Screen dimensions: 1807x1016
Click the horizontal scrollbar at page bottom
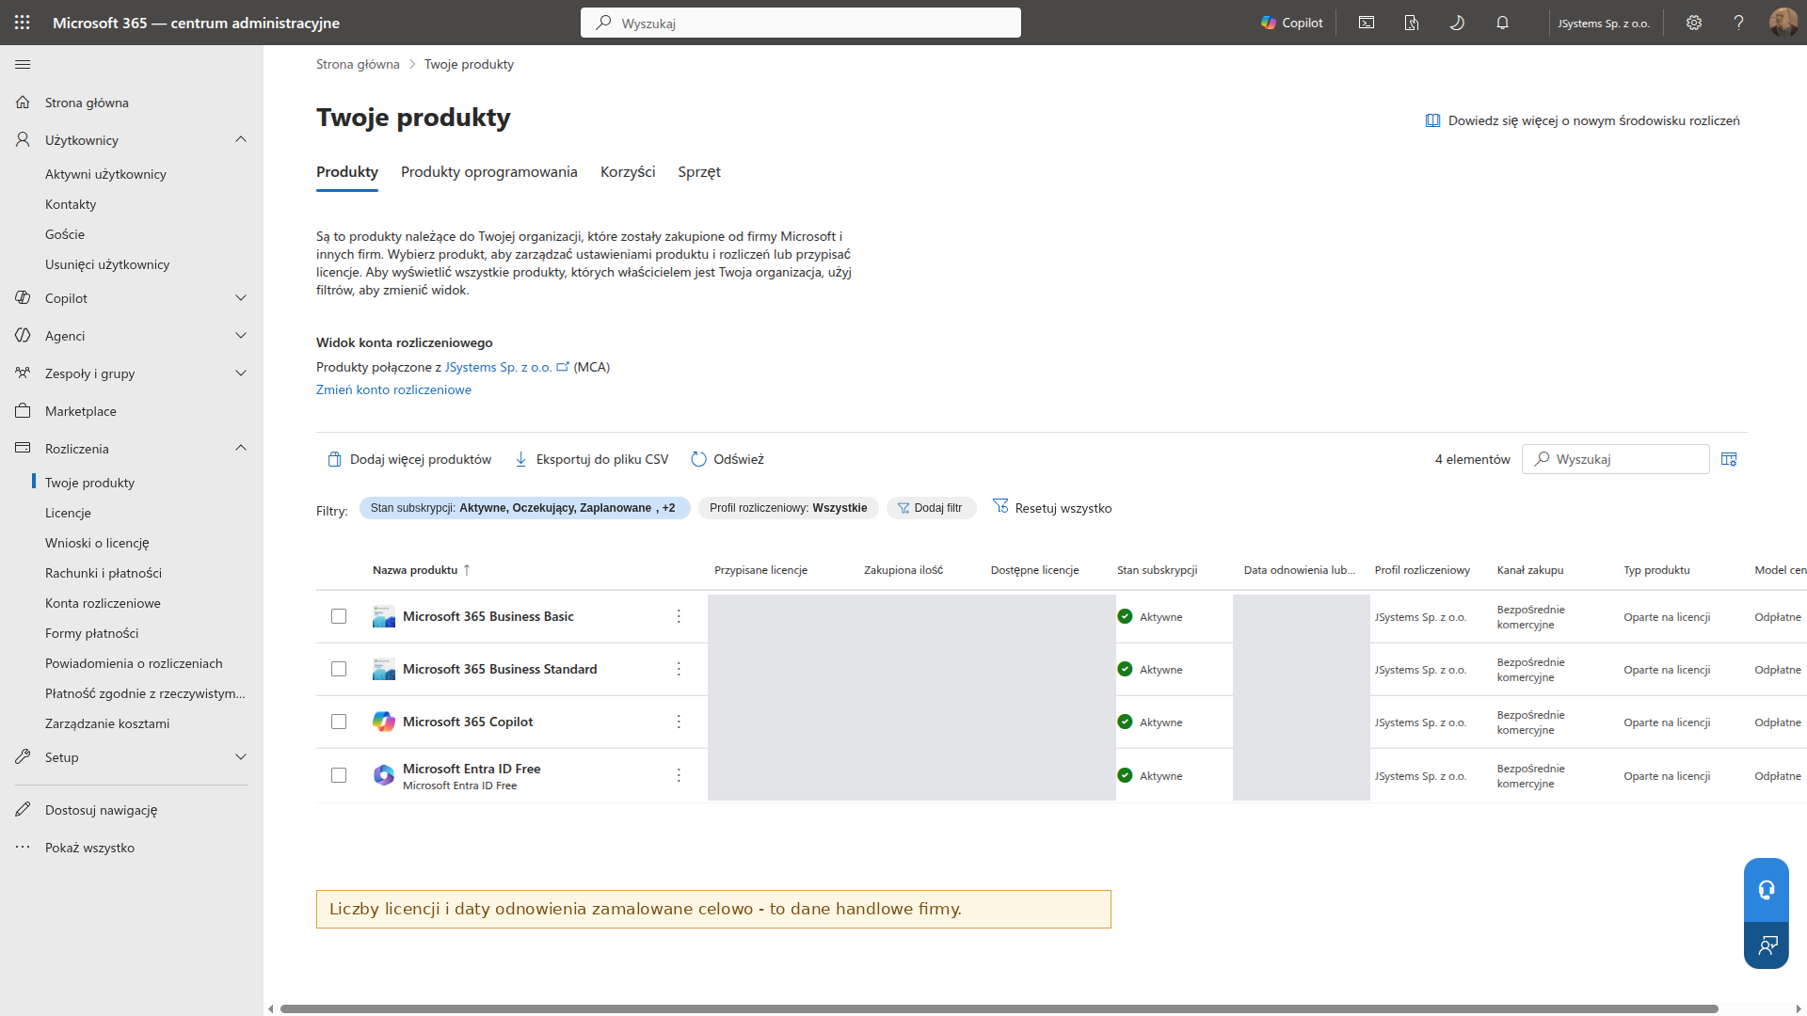tap(999, 1008)
